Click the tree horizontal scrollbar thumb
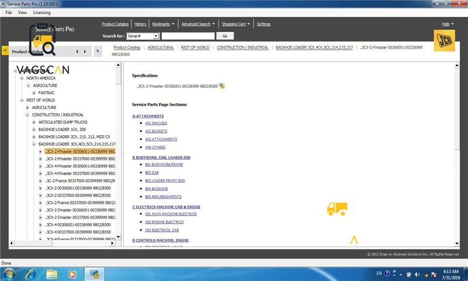The width and height of the screenshot is (468, 281). [x=33, y=243]
